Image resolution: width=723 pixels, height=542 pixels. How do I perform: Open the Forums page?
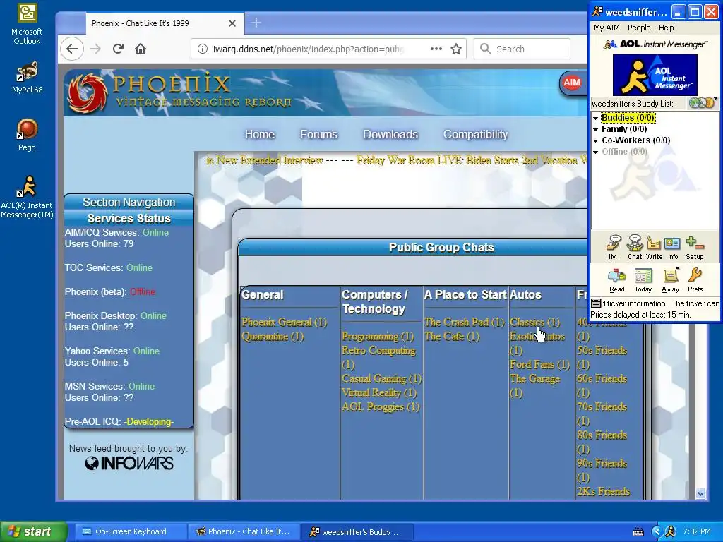(318, 134)
